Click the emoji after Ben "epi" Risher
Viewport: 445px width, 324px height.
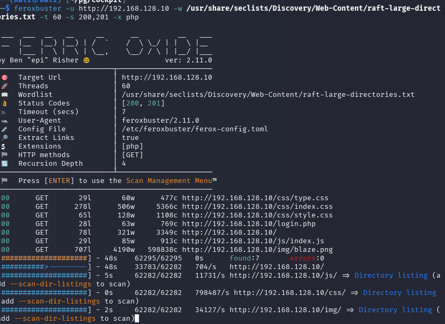pyautogui.click(x=86, y=60)
